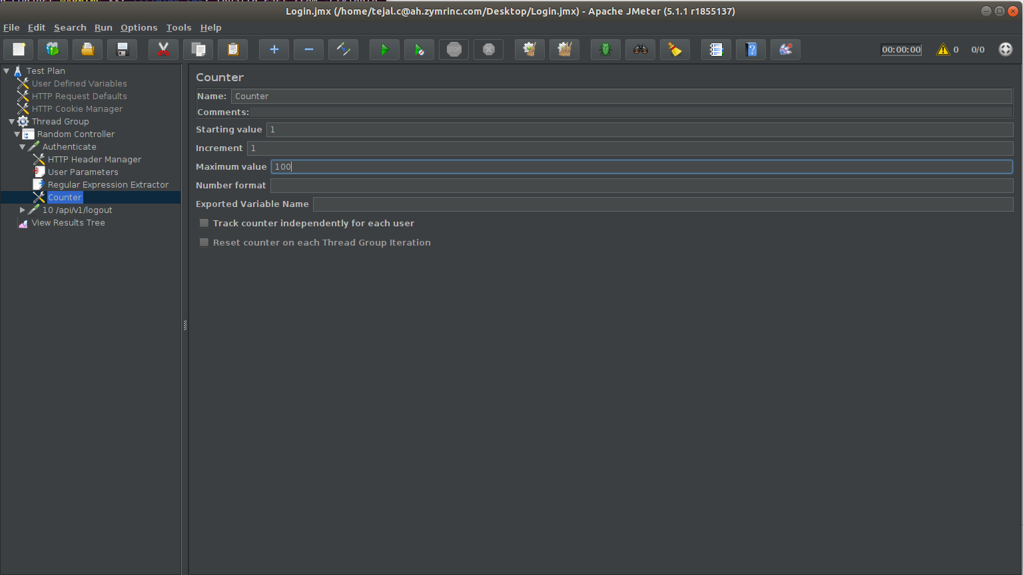Select HTTP Request Defaults in tree
1023x575 pixels.
pyautogui.click(x=79, y=96)
